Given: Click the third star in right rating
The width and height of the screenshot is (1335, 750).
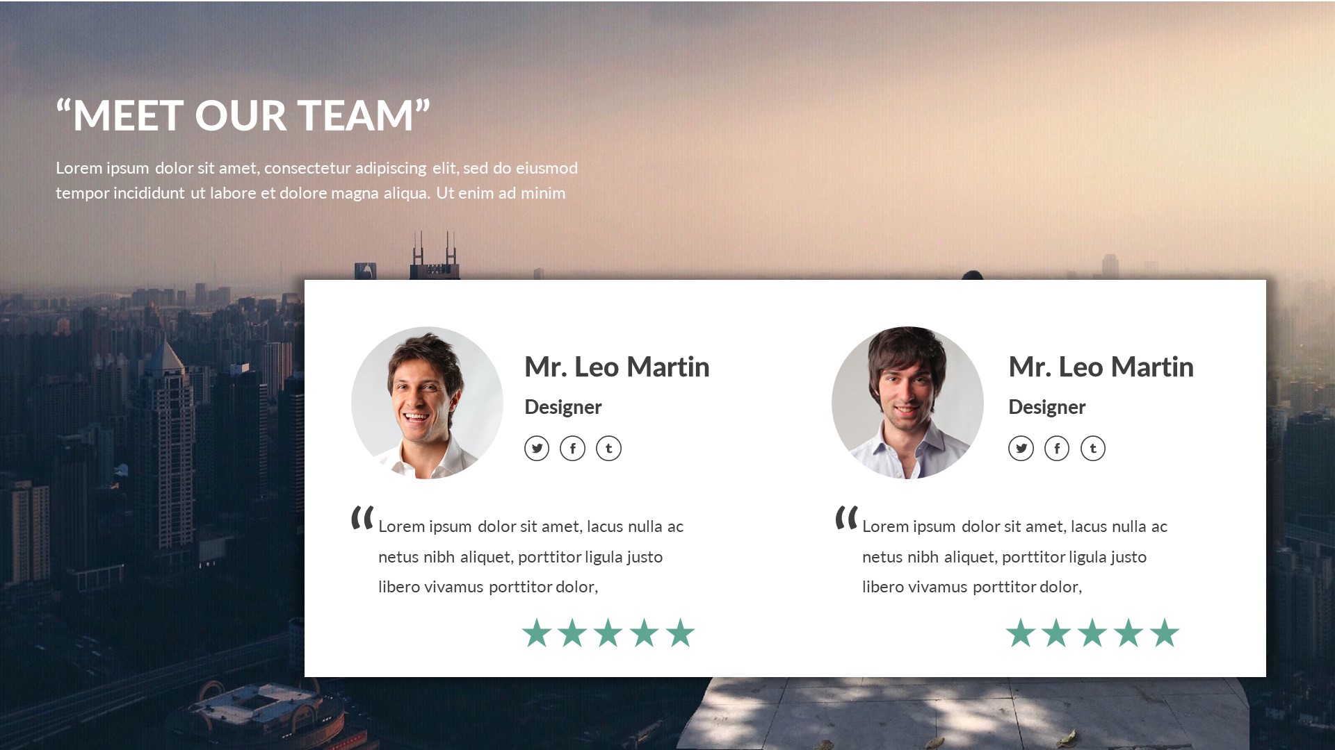Looking at the screenshot, I should point(1092,633).
